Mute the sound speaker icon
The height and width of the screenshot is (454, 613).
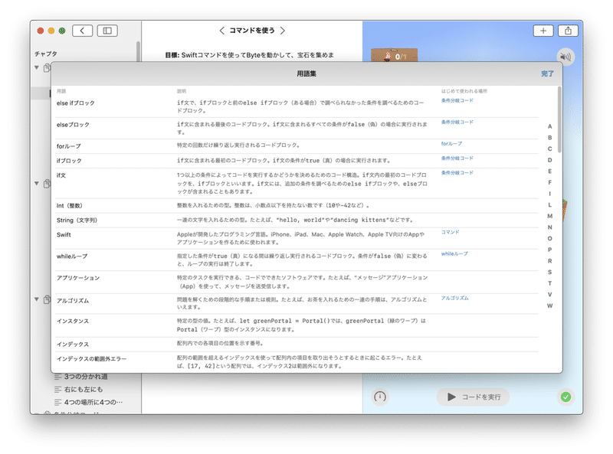click(x=565, y=57)
